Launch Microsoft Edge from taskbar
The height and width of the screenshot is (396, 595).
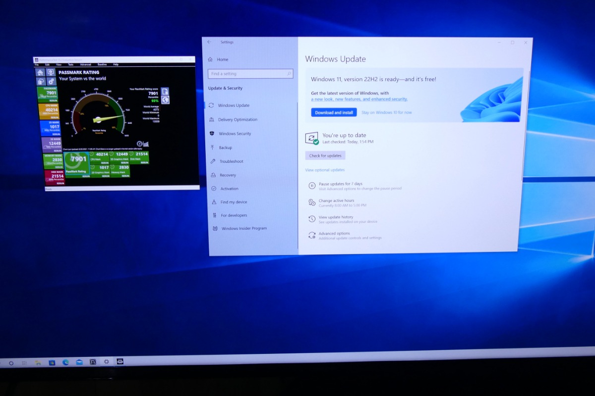65,362
